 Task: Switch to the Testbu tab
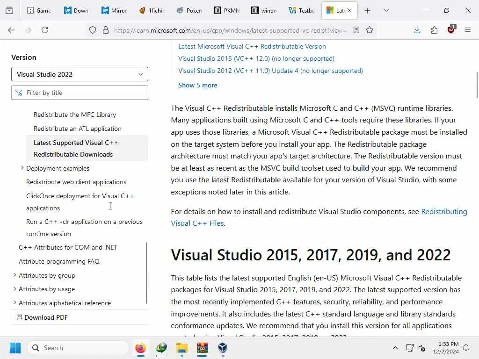(301, 10)
